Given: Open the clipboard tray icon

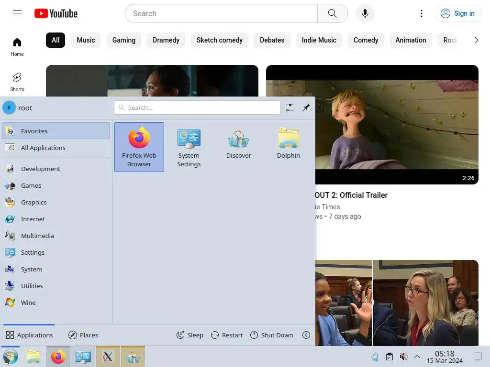Looking at the screenshot, I should coord(390,356).
